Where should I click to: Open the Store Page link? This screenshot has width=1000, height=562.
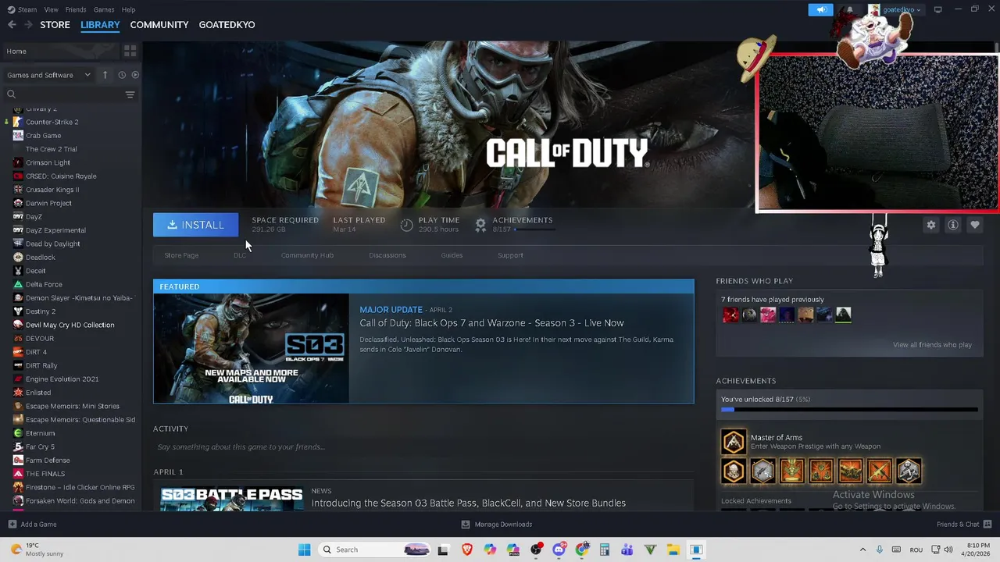[x=181, y=255]
